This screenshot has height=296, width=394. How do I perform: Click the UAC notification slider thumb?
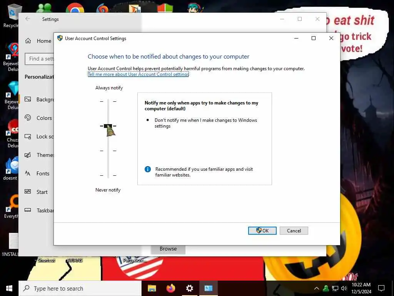point(108,126)
